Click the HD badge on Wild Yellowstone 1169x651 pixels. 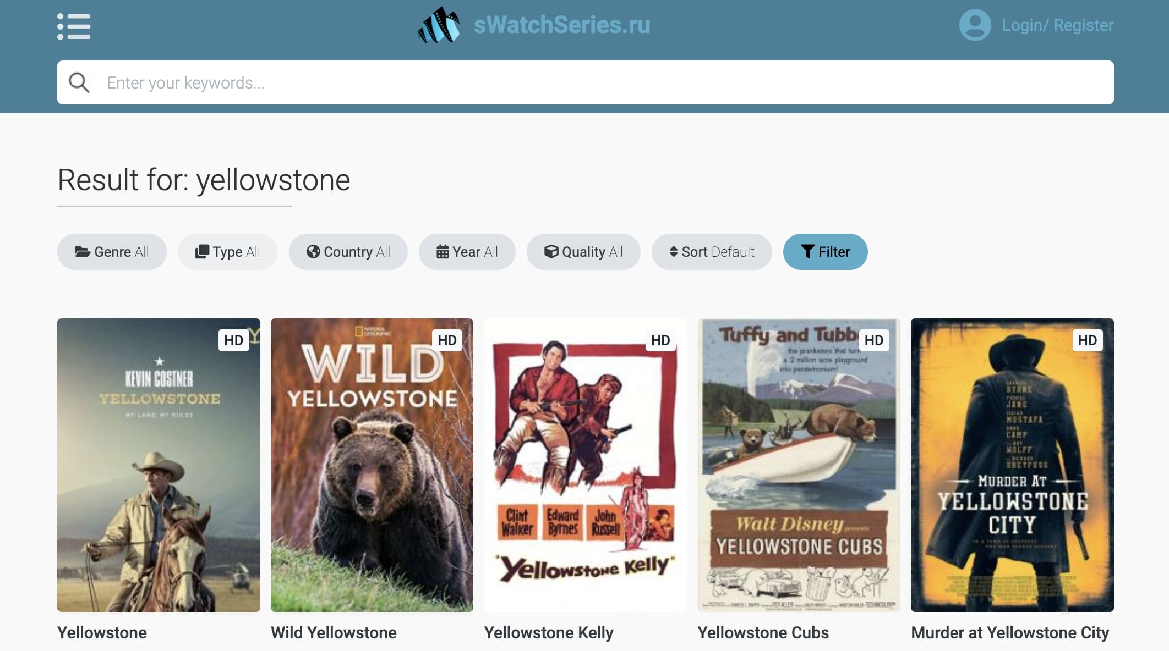pyautogui.click(x=447, y=340)
